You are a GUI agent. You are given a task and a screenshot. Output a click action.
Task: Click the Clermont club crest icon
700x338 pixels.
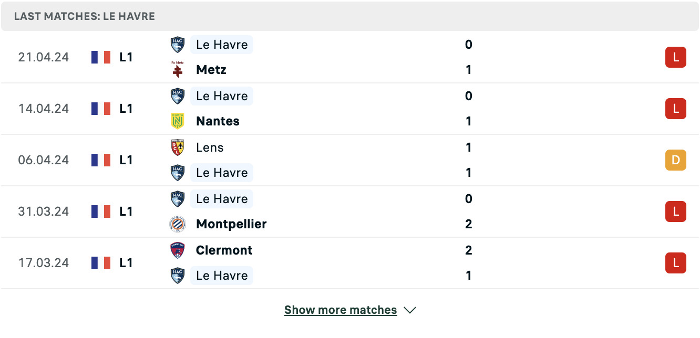178,250
